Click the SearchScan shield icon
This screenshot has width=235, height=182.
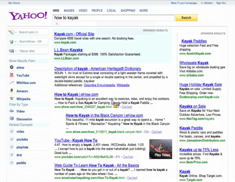[x=12, y=41]
